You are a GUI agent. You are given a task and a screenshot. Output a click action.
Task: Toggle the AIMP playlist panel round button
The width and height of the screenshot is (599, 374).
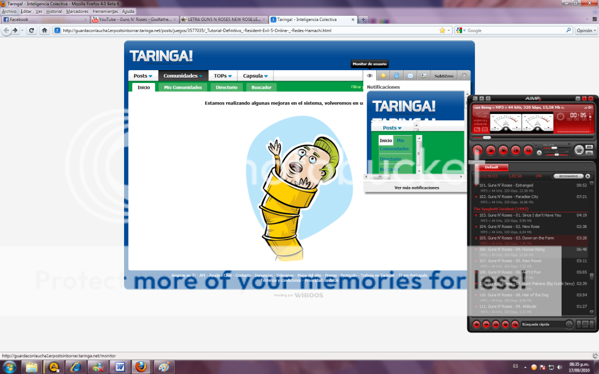point(579,150)
